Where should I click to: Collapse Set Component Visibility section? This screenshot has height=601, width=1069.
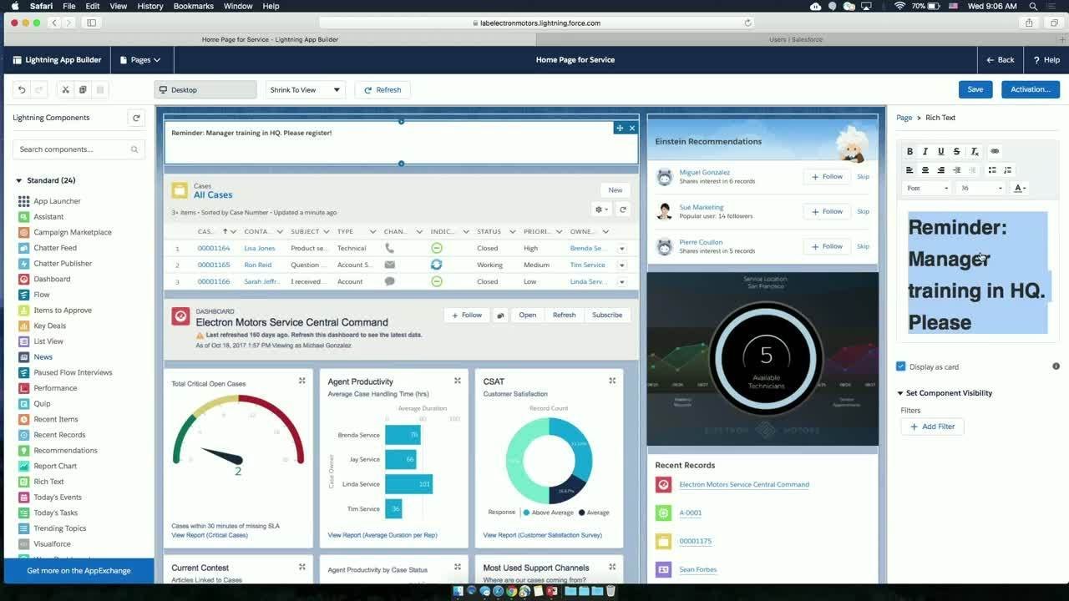[x=900, y=393]
